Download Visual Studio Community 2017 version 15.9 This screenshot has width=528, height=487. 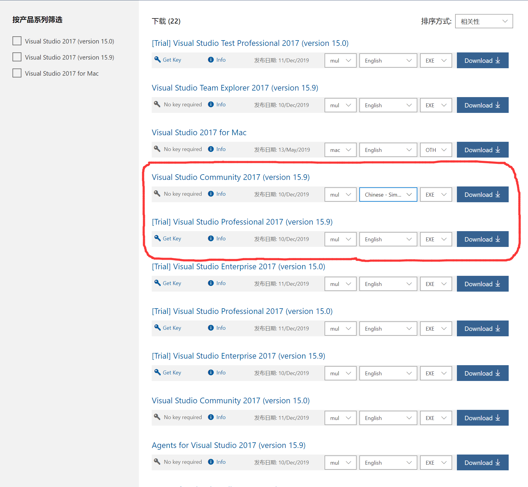(x=482, y=195)
